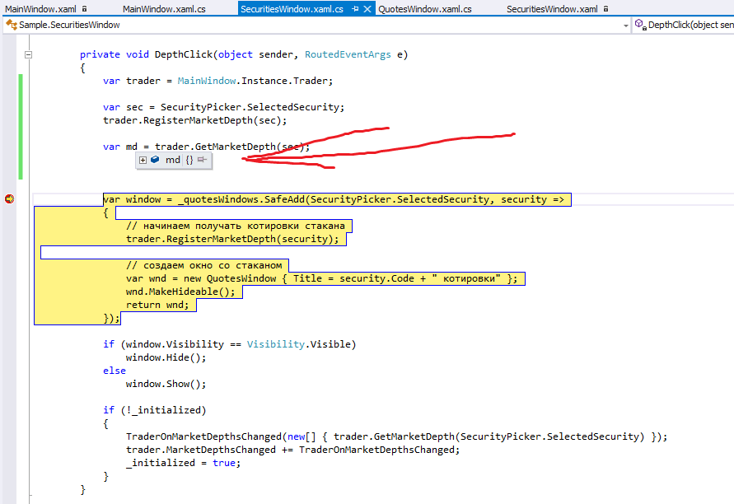This screenshot has width=734, height=504.
Task: Open the DepthClick member dropdown
Action: (684, 25)
